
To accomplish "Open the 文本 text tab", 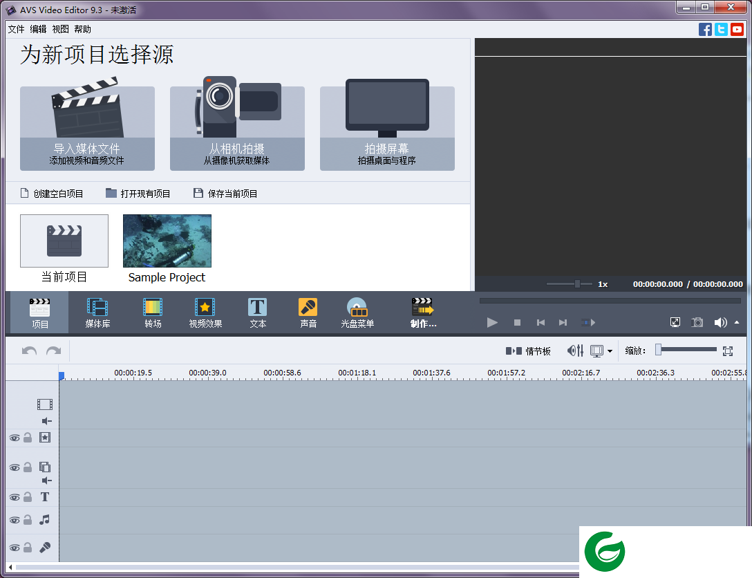I will pos(258,313).
